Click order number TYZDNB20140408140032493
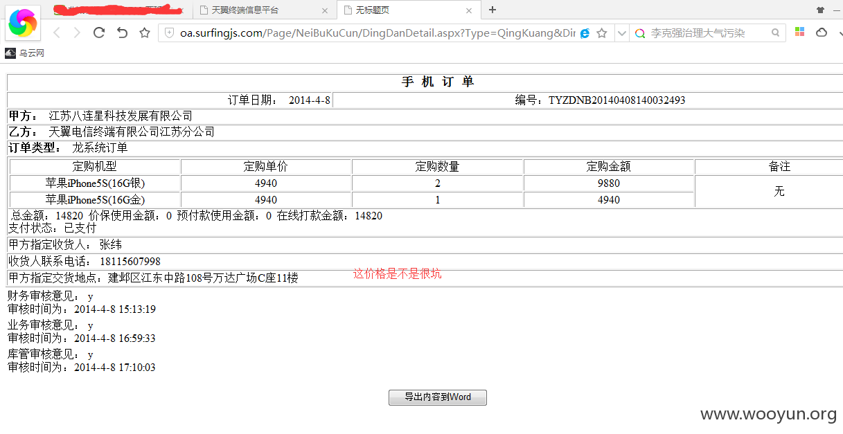This screenshot has height=434, width=843. click(x=616, y=100)
